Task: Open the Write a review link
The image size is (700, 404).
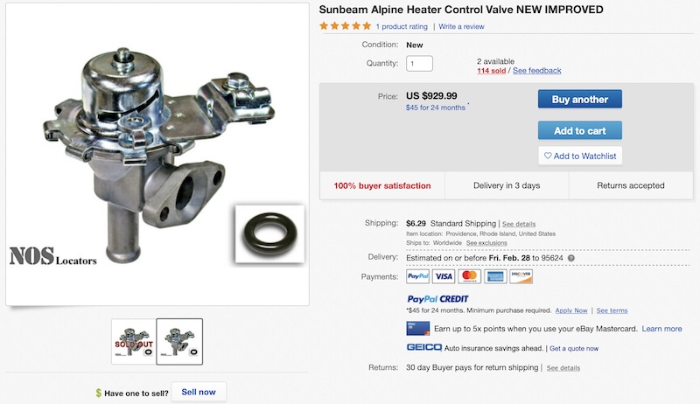Action: [x=461, y=27]
